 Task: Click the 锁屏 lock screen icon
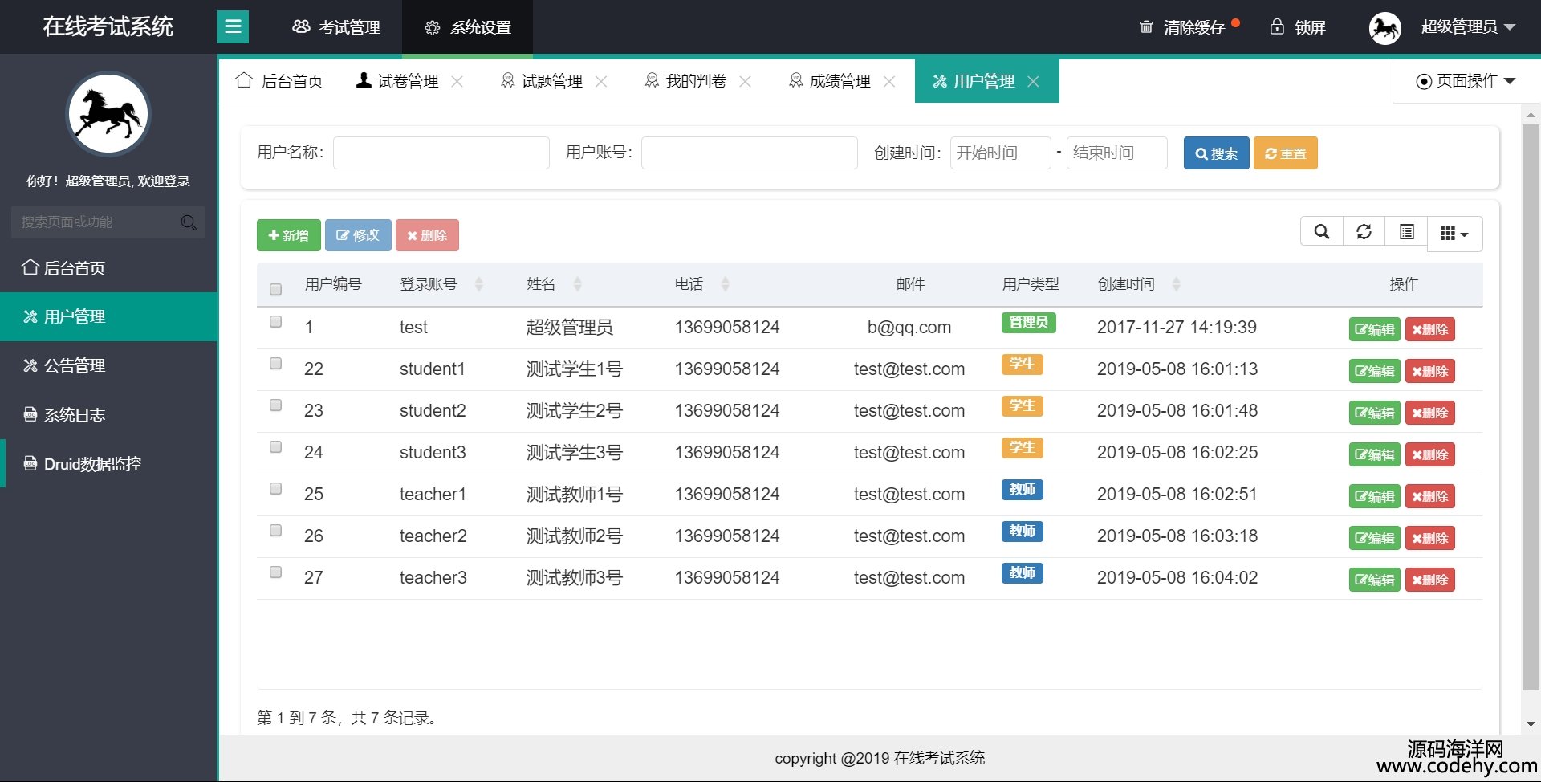click(1277, 27)
